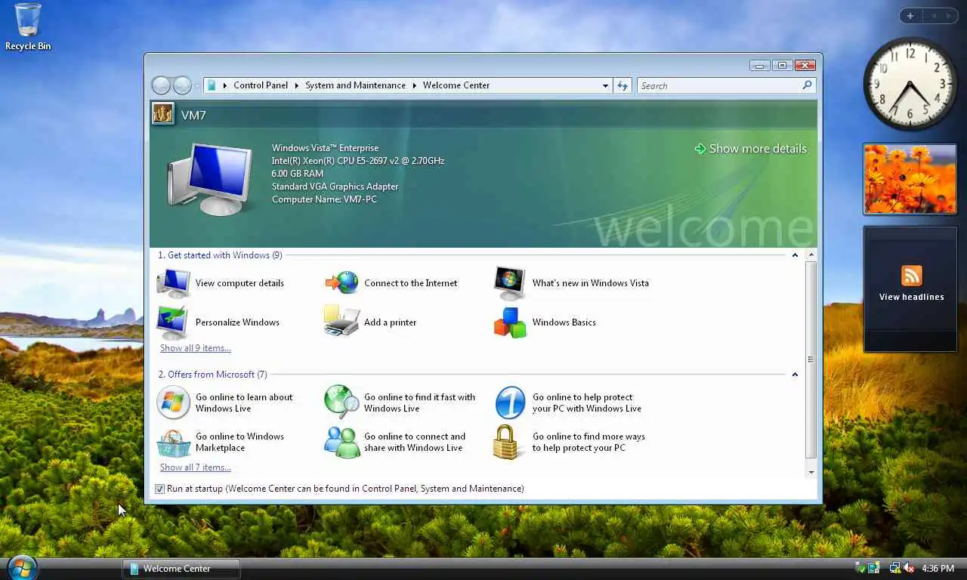Click Control Panel in the breadcrumb
The image size is (967, 580).
(261, 85)
